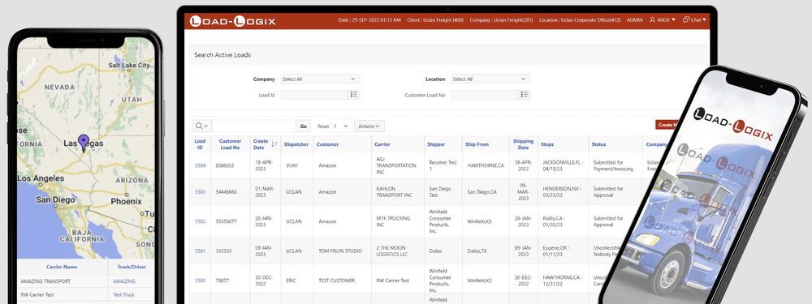The width and height of the screenshot is (812, 304).
Task: Click the Location Uclan Corporate Office(422) text
Action: point(580,20)
